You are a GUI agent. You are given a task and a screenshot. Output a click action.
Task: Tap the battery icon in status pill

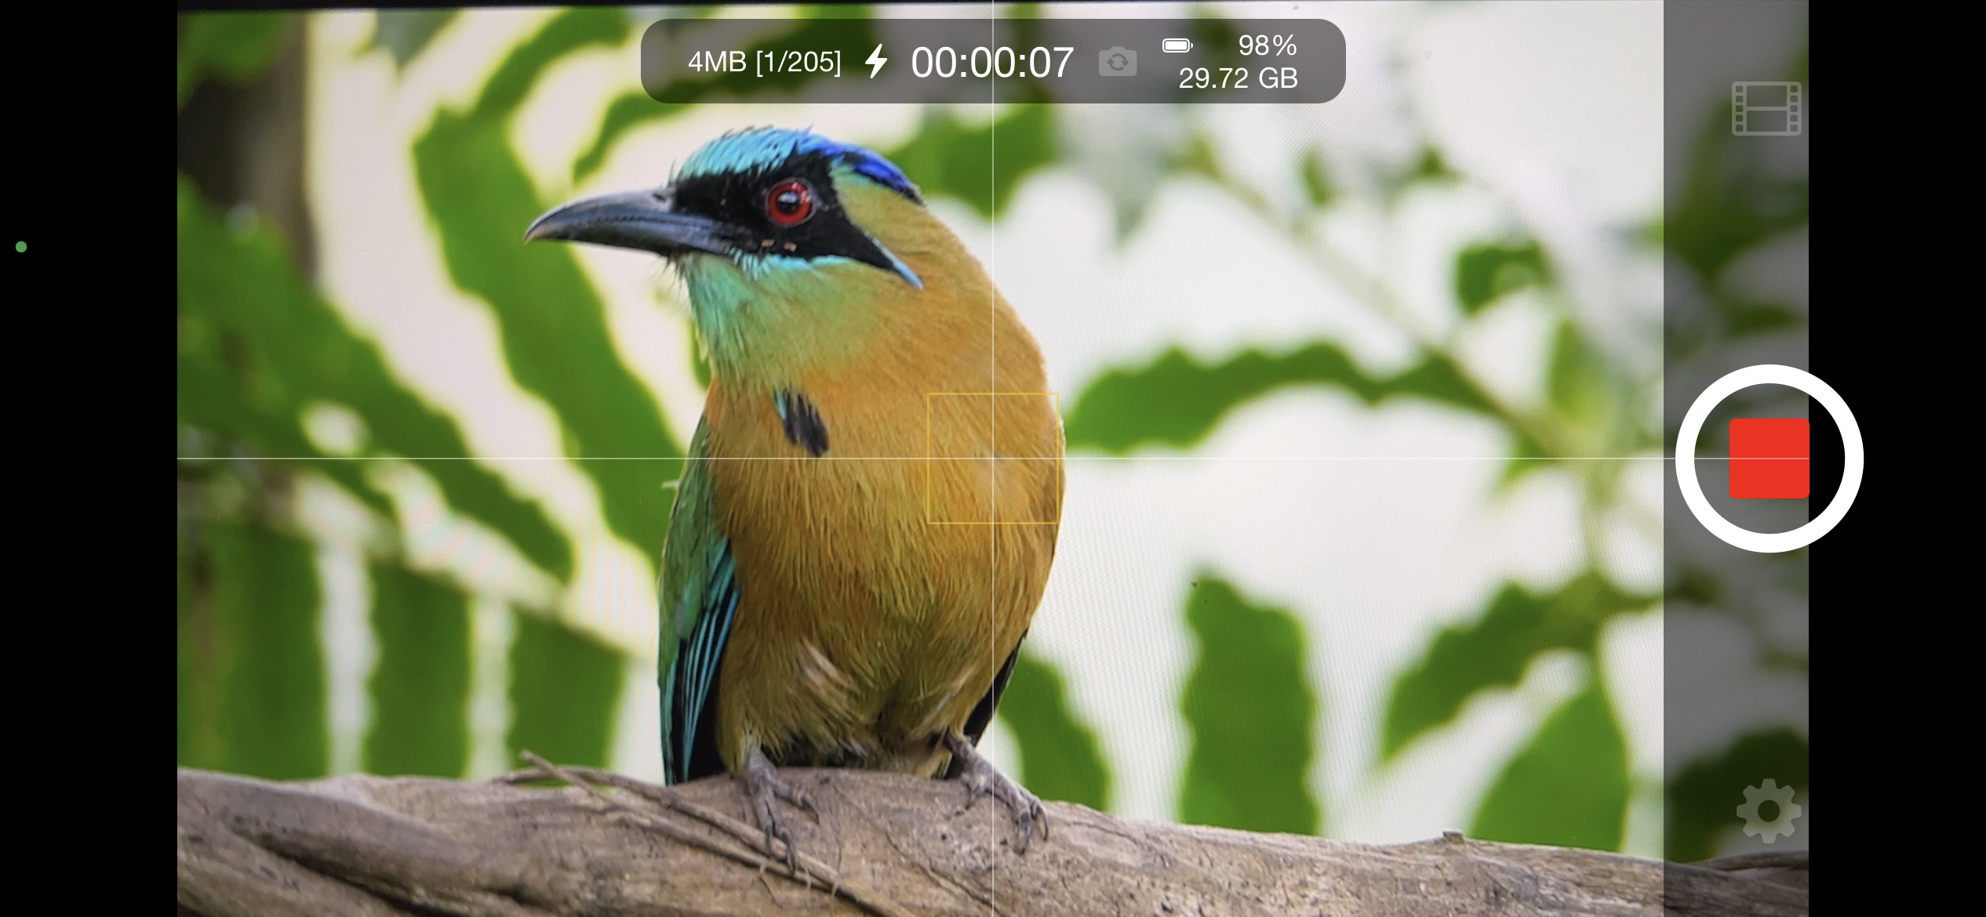pos(1177,45)
